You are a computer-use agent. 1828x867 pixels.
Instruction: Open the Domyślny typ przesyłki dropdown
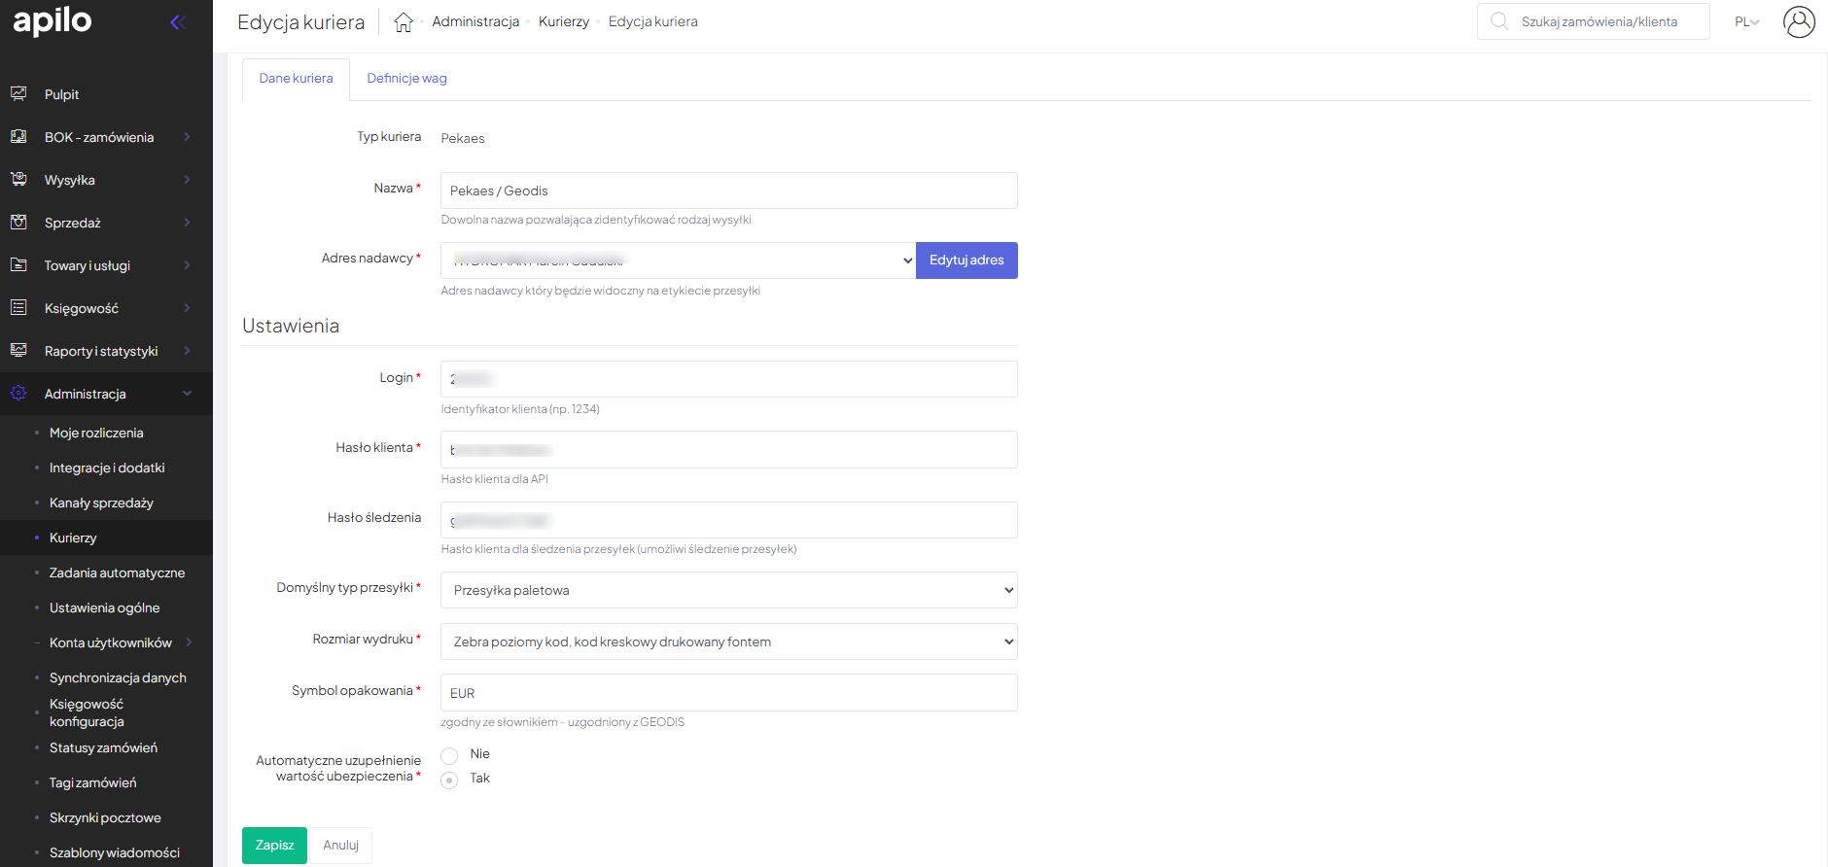click(728, 590)
